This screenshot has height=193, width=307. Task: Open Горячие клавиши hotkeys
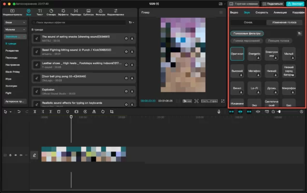pyautogui.click(x=244, y=4)
